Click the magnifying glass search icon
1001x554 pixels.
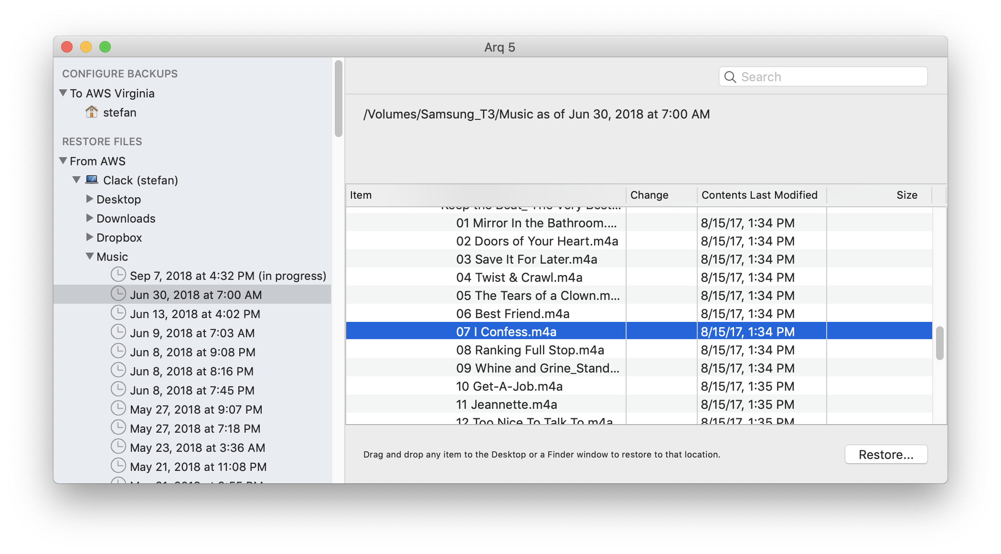coord(730,77)
